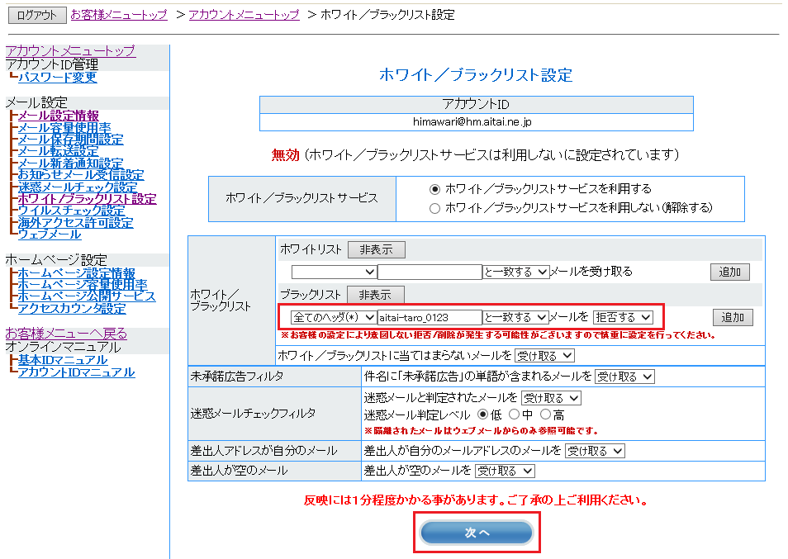Screen dimensions: 788x559
Task: Open the blacklist 全てのヘッダ(*) dropdown
Action: pyautogui.click(x=333, y=317)
